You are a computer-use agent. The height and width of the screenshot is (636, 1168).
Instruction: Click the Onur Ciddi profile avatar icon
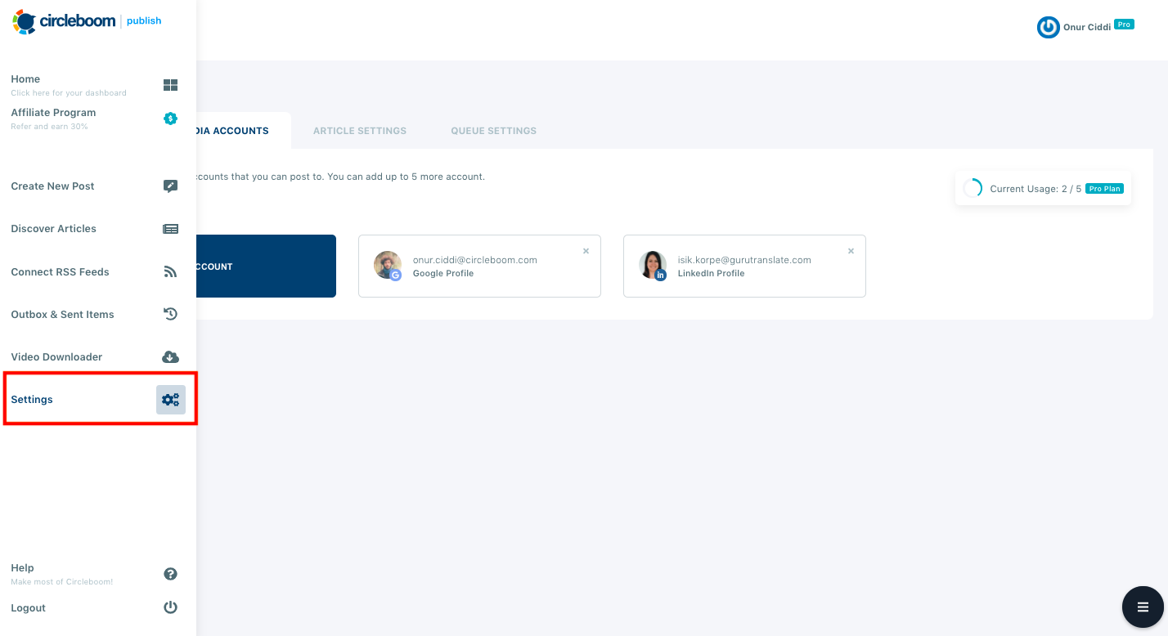pos(1048,27)
